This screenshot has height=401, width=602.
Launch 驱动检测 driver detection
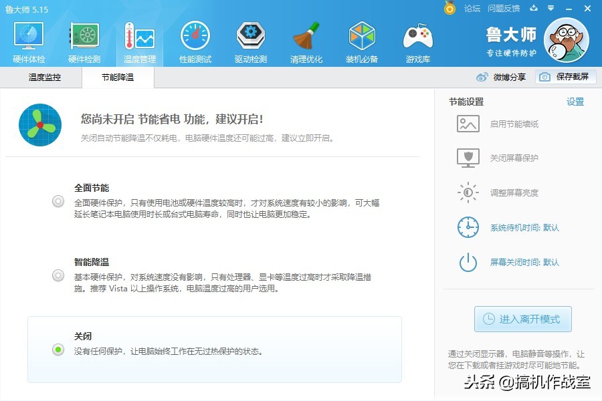click(x=250, y=40)
